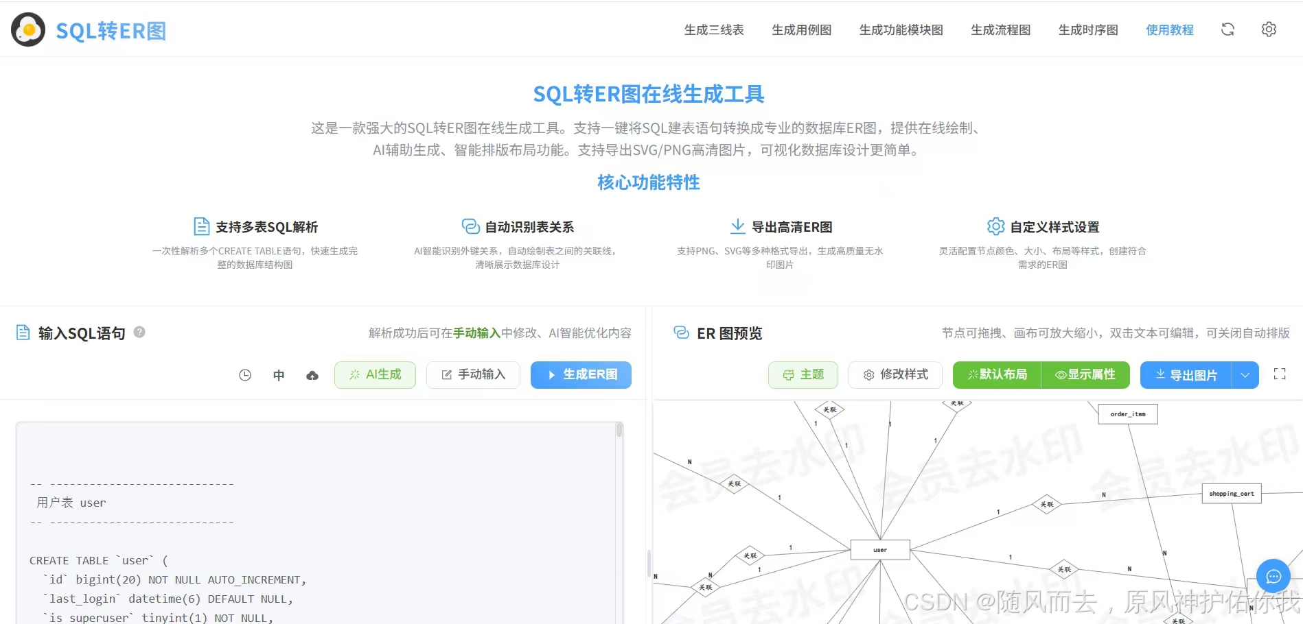Viewport: 1303px width, 624px height.
Task: Open the settings gear in header
Action: tap(1269, 29)
